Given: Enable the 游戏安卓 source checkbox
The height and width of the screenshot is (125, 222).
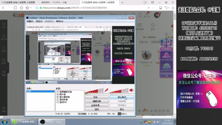Looking at the screenshot, I should (x=58, y=99).
